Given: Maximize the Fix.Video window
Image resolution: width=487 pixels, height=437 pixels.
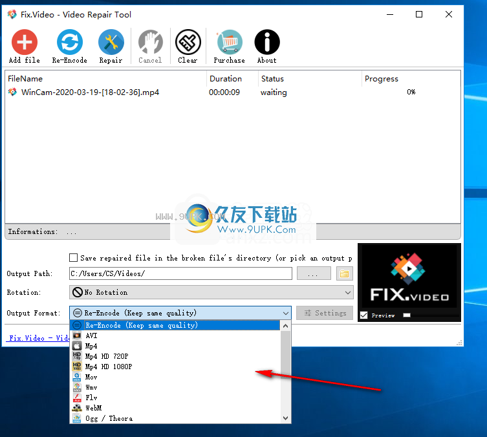Looking at the screenshot, I should [x=419, y=14].
